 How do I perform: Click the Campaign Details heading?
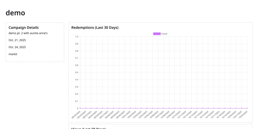point(23,28)
